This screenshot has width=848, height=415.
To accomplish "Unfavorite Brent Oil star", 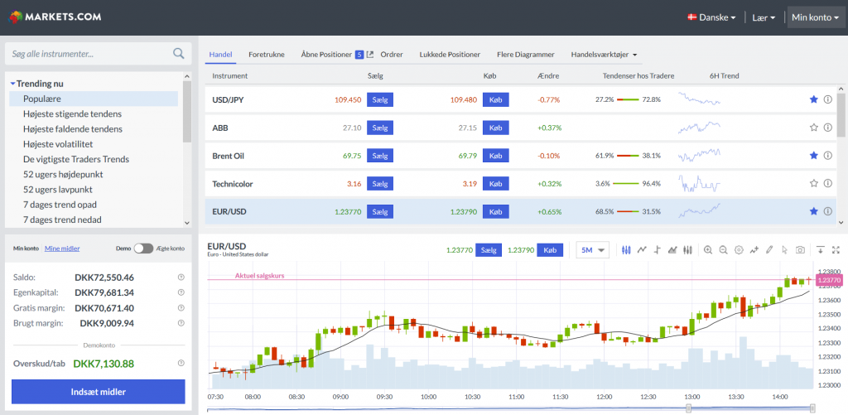I will pyautogui.click(x=813, y=155).
